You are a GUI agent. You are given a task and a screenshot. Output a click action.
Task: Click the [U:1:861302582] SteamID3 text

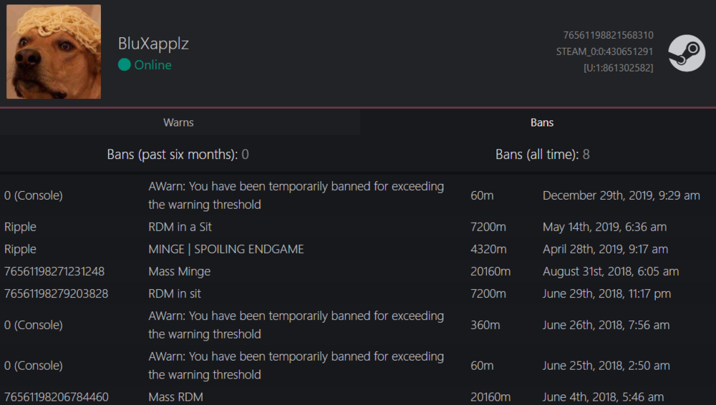tap(618, 68)
